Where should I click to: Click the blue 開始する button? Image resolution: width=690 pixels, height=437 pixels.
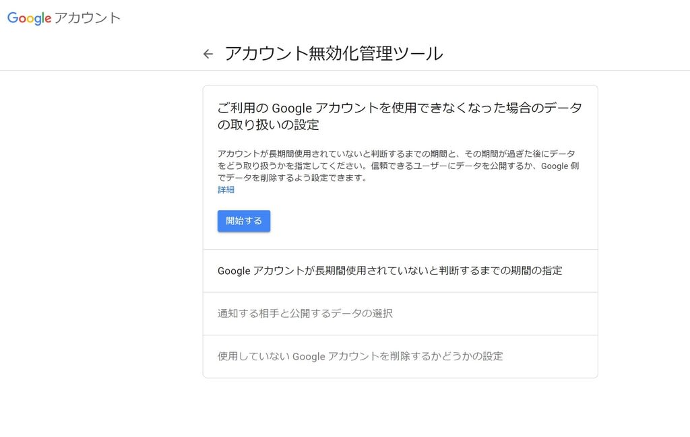[x=244, y=221]
